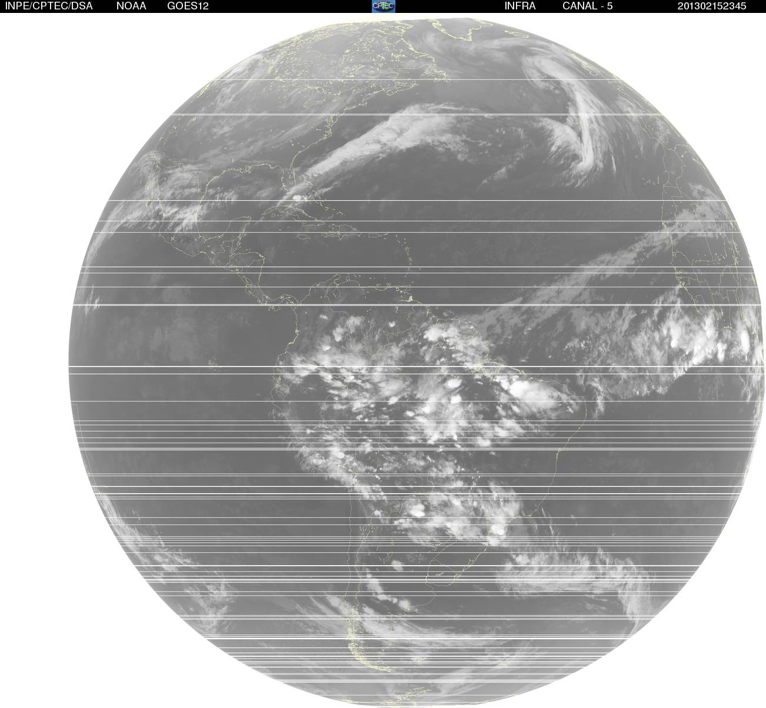The image size is (766, 708).
Task: Click the CANAL - 5 label
Action: pos(588,6)
